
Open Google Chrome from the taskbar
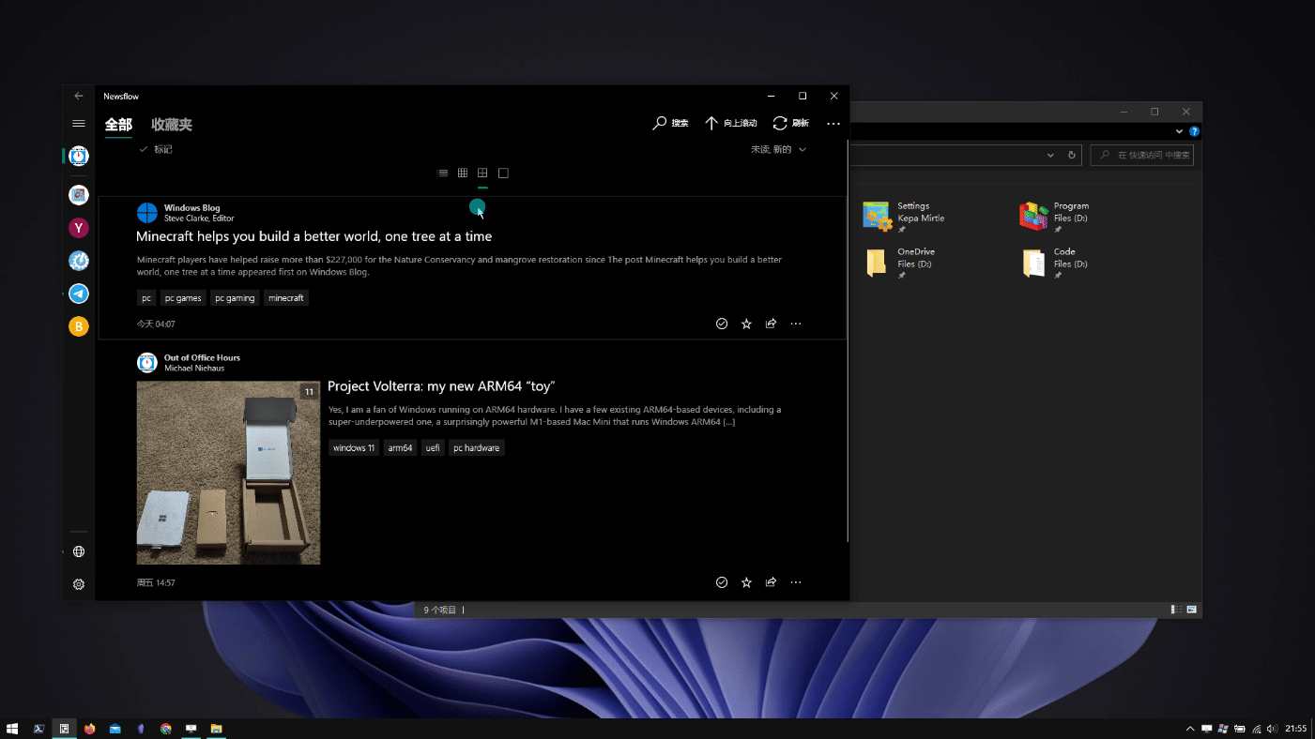point(166,729)
